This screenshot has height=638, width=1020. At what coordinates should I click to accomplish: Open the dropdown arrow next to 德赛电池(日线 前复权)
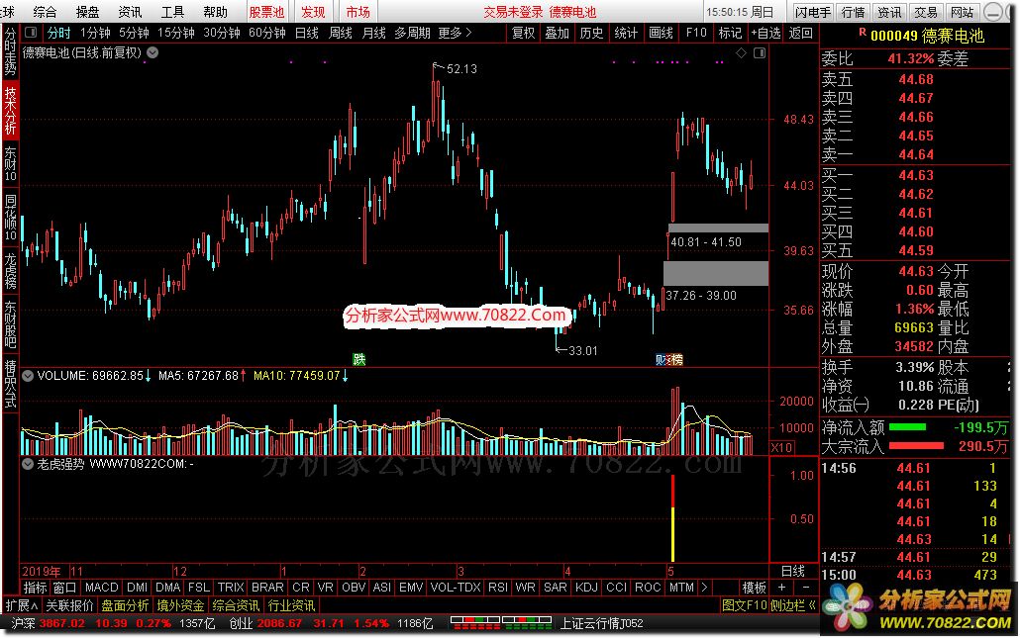coord(153,52)
